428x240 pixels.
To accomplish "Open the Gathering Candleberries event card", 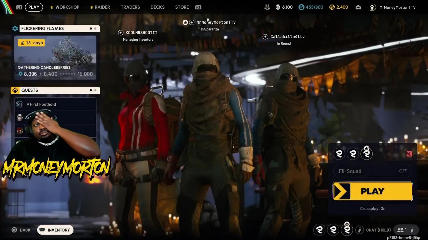I will [x=55, y=58].
